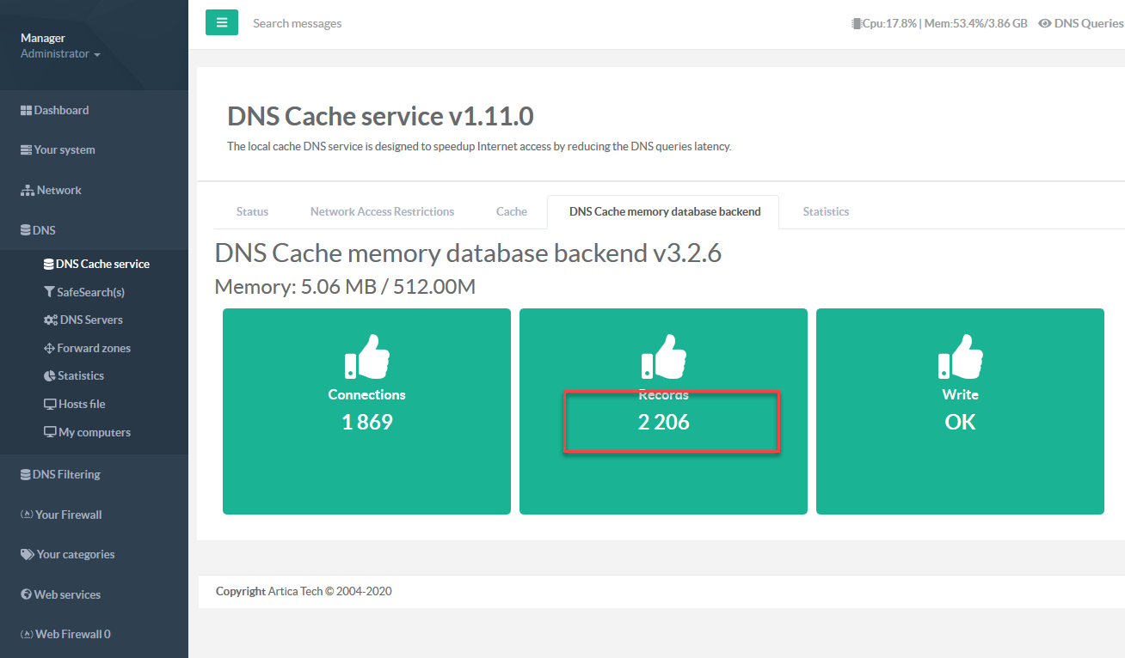Image resolution: width=1125 pixels, height=658 pixels.
Task: Go to My computers page
Action: tap(94, 432)
